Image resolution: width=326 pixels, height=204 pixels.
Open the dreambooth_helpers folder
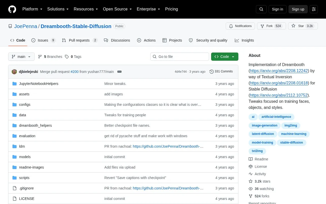click(x=35, y=125)
